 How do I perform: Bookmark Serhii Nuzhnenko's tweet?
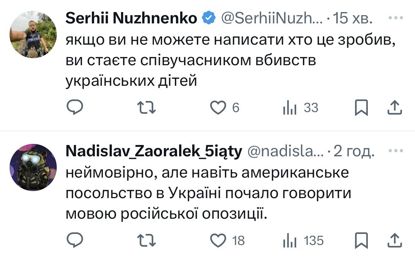pyautogui.click(x=362, y=108)
